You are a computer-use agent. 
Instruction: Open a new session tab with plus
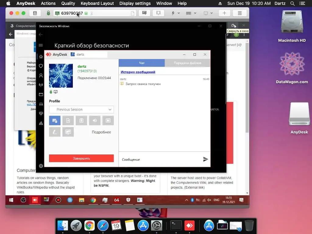(224, 13)
